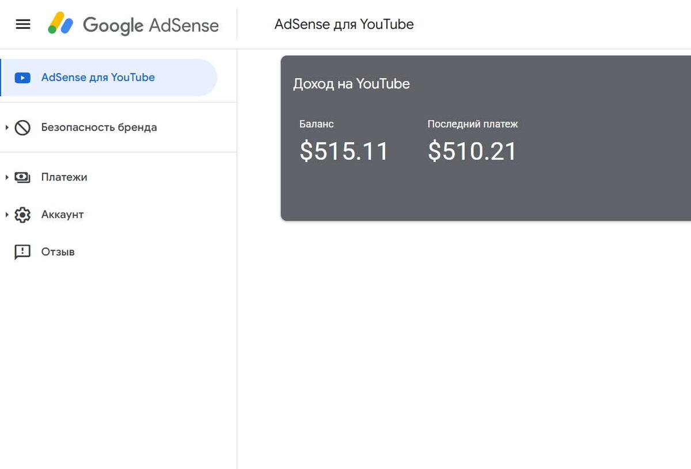Click the Баланс amount $515.11

click(343, 151)
